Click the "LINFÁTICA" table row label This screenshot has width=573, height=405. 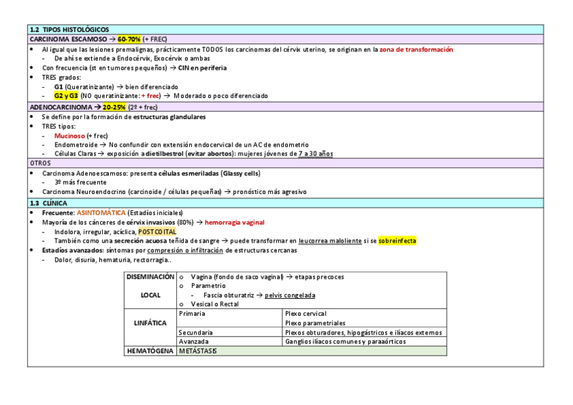click(150, 323)
